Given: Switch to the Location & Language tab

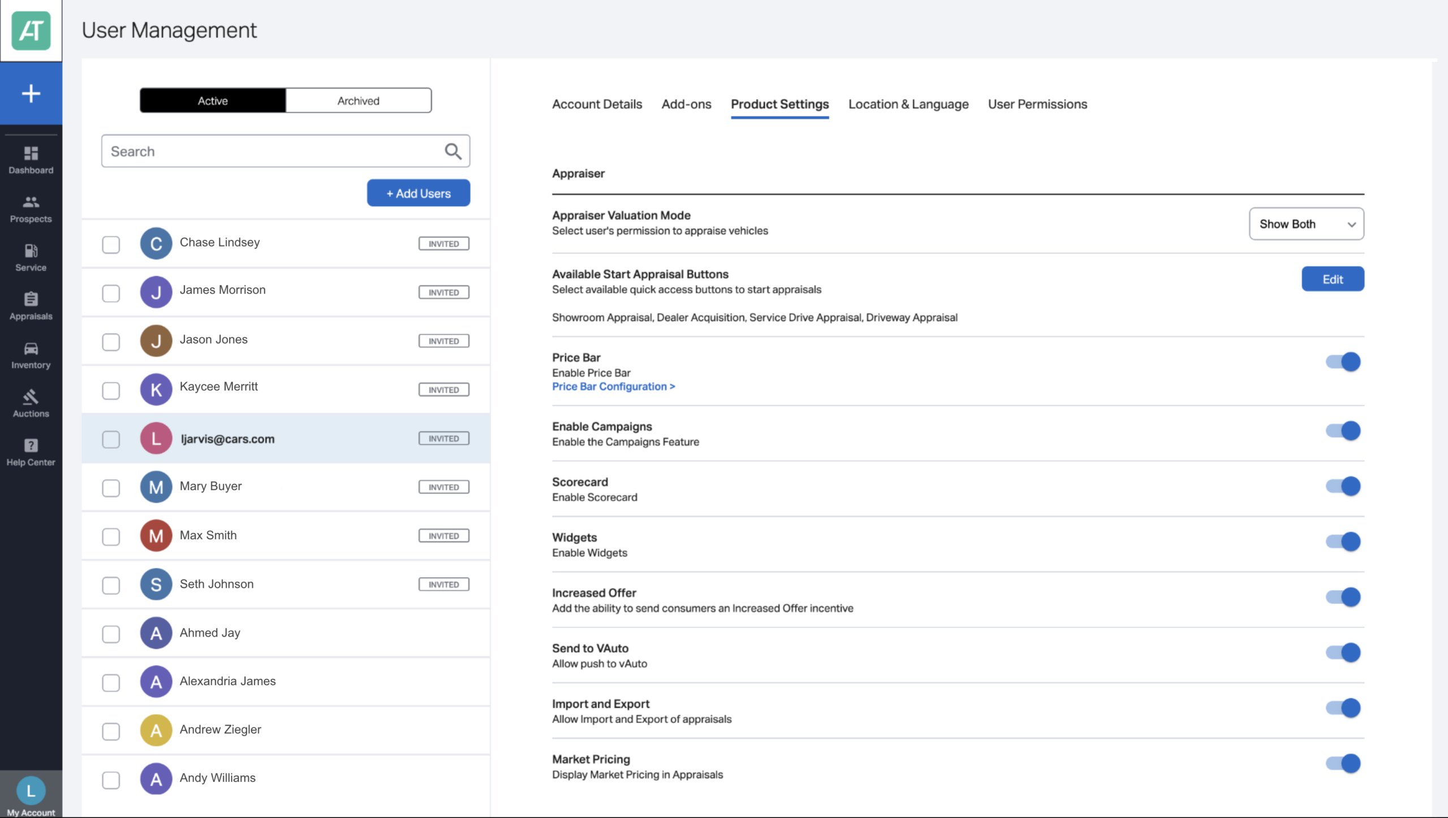Looking at the screenshot, I should tap(908, 104).
